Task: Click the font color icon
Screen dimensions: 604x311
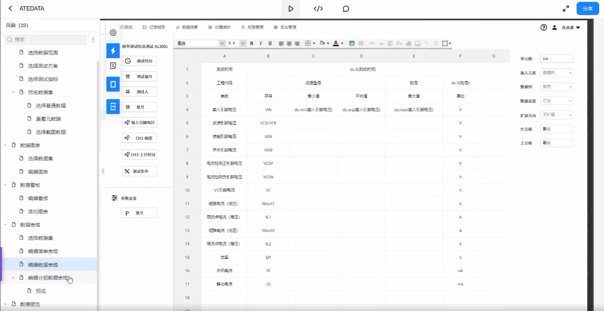Action: point(336,43)
